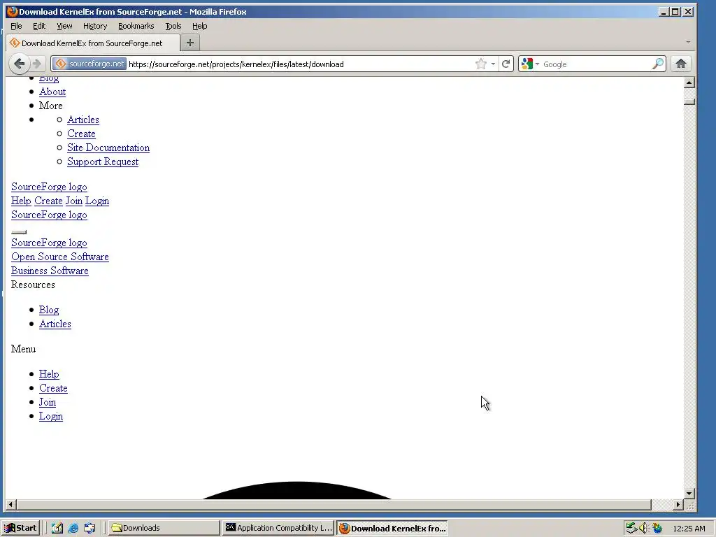Click the horizontal scrollbar left arrow
The image size is (716, 537).
click(x=11, y=505)
